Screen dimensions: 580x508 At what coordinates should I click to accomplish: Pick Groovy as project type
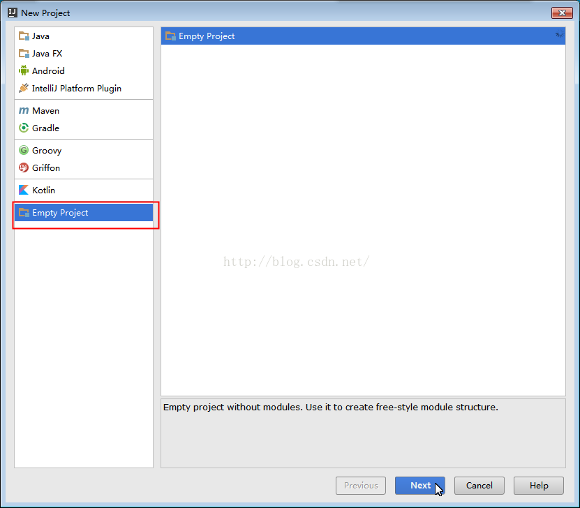(x=84, y=151)
